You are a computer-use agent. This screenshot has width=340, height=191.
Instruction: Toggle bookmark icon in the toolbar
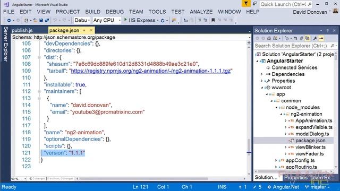213,20
